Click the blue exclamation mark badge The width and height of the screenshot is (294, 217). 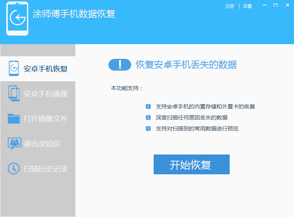click(x=120, y=65)
